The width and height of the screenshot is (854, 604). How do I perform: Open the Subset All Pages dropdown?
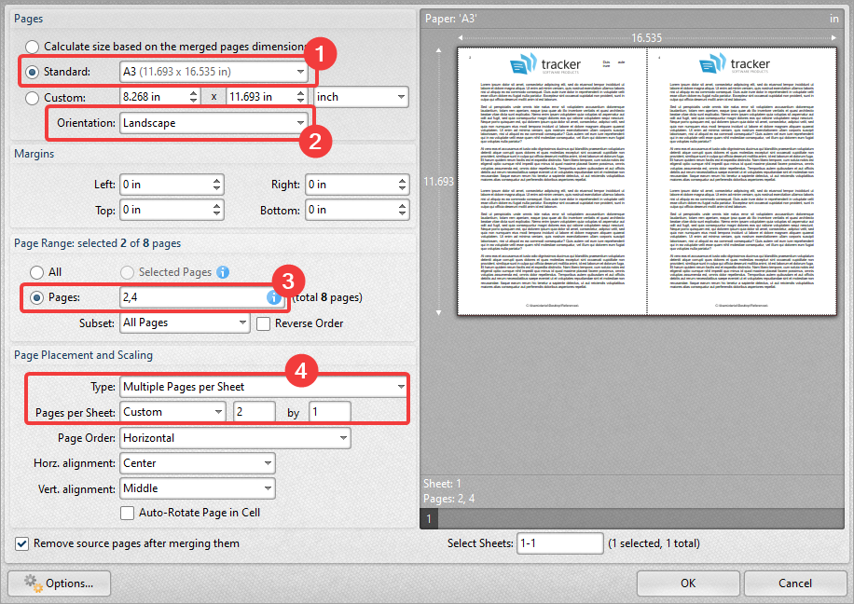click(186, 323)
